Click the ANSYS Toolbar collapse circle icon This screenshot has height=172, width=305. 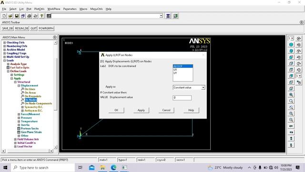point(301,22)
